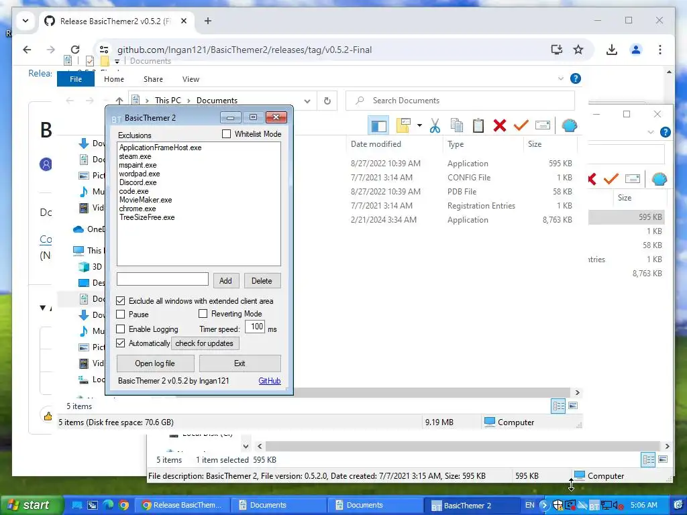
Task: Click the blue shell icon in front Documents toolbar
Action: (569, 125)
